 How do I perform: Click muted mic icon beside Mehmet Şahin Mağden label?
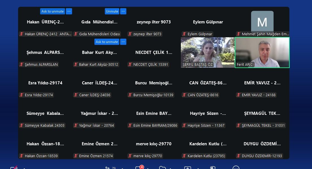click(x=239, y=34)
